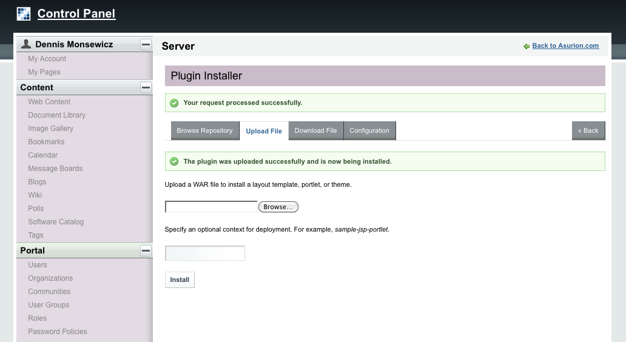Select the Configuration tab
The height and width of the screenshot is (342, 626).
click(x=369, y=130)
